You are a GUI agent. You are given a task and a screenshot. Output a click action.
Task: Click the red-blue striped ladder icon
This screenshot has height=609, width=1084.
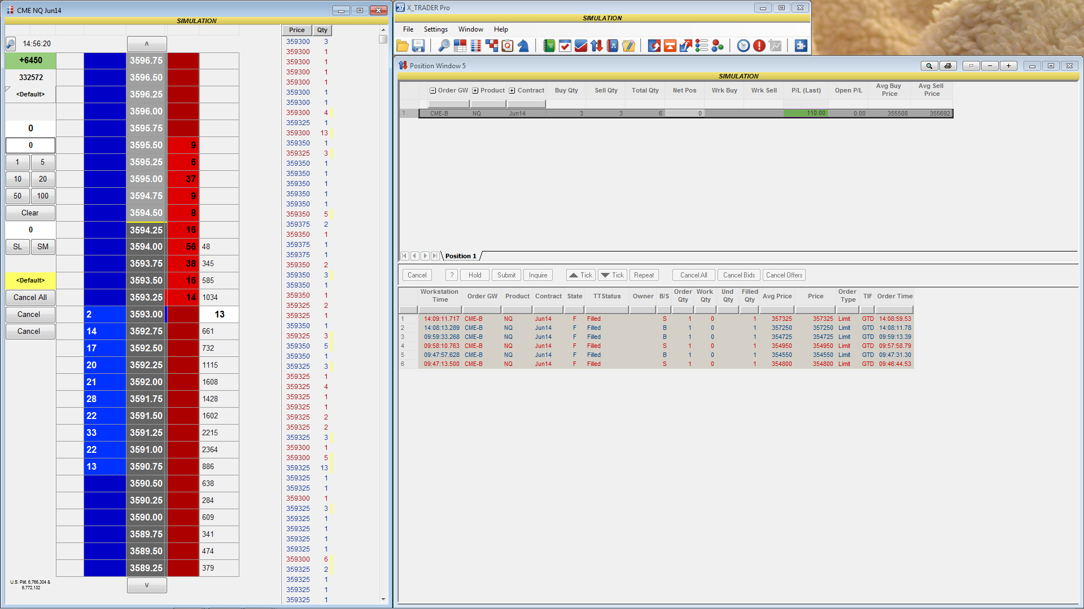click(x=476, y=46)
